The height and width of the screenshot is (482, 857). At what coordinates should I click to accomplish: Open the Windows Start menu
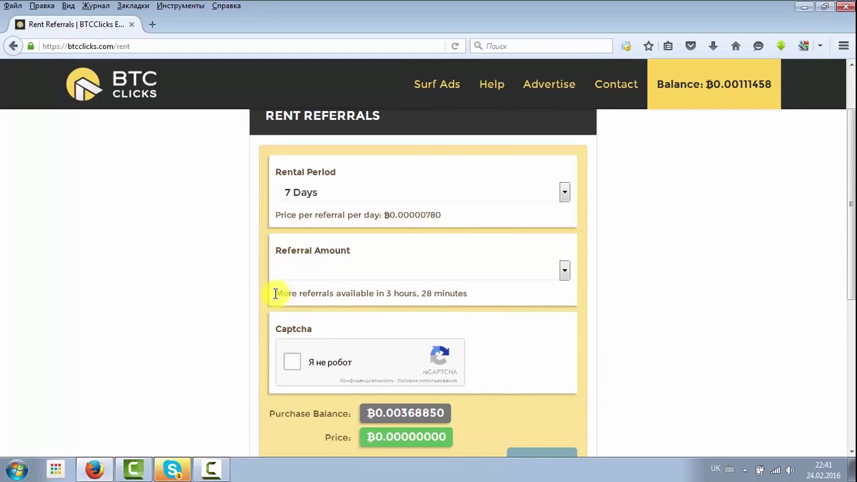(17, 469)
